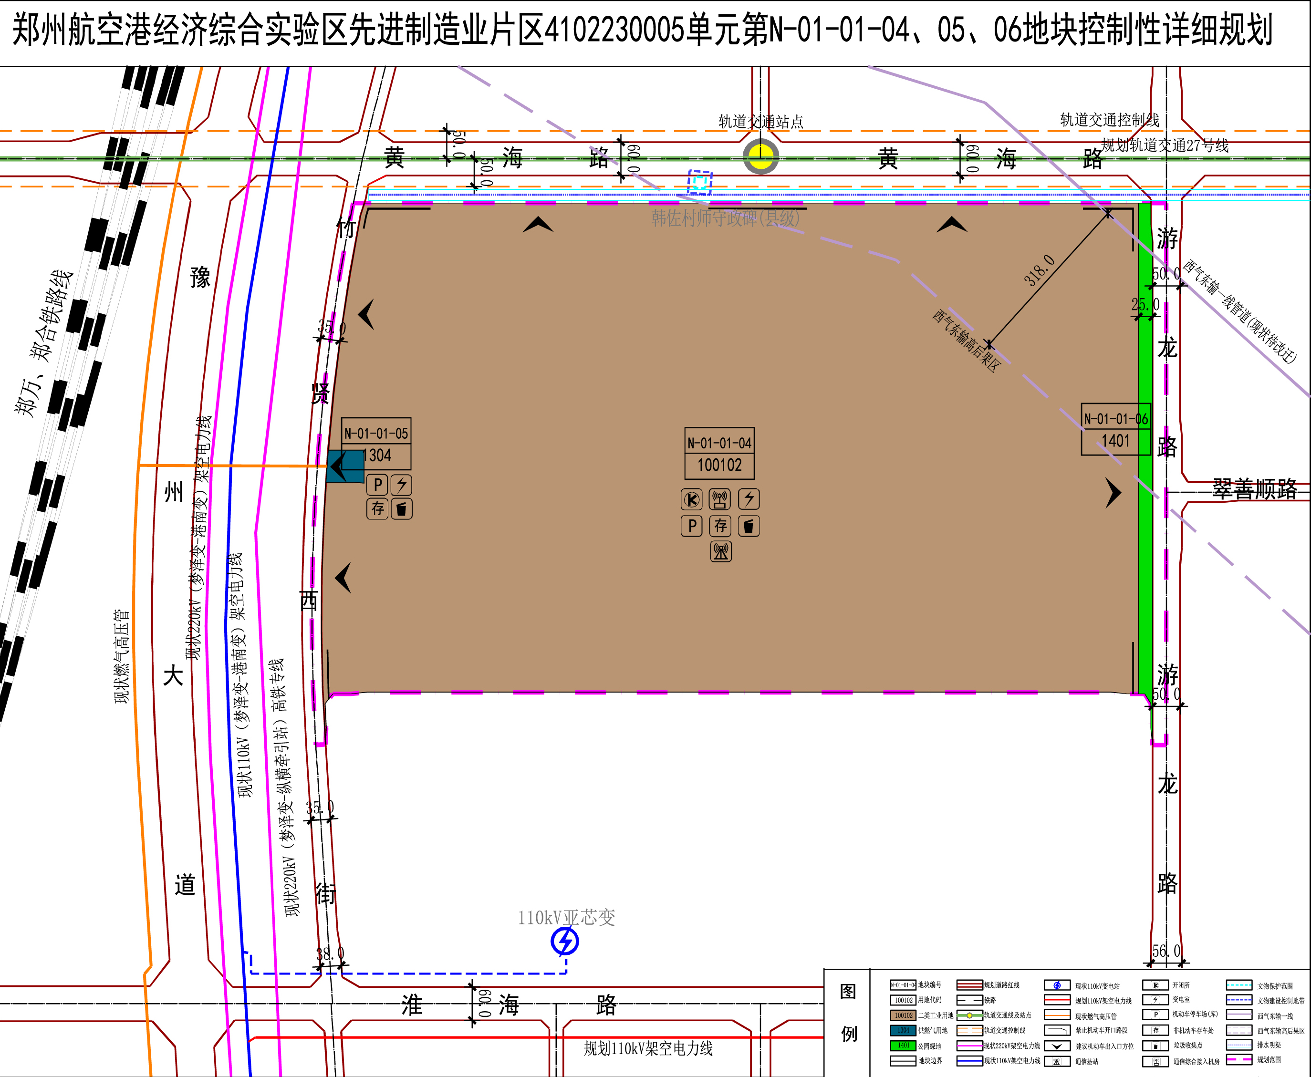Click the 现状110kV变电站 symbol in legend

click(1057, 985)
